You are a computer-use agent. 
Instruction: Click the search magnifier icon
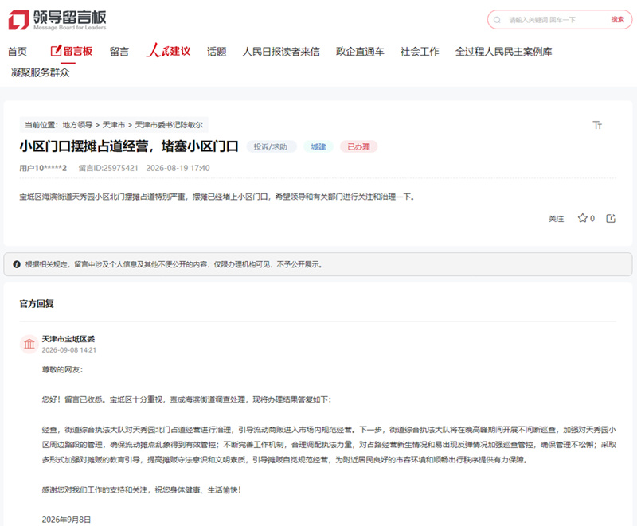497,20
